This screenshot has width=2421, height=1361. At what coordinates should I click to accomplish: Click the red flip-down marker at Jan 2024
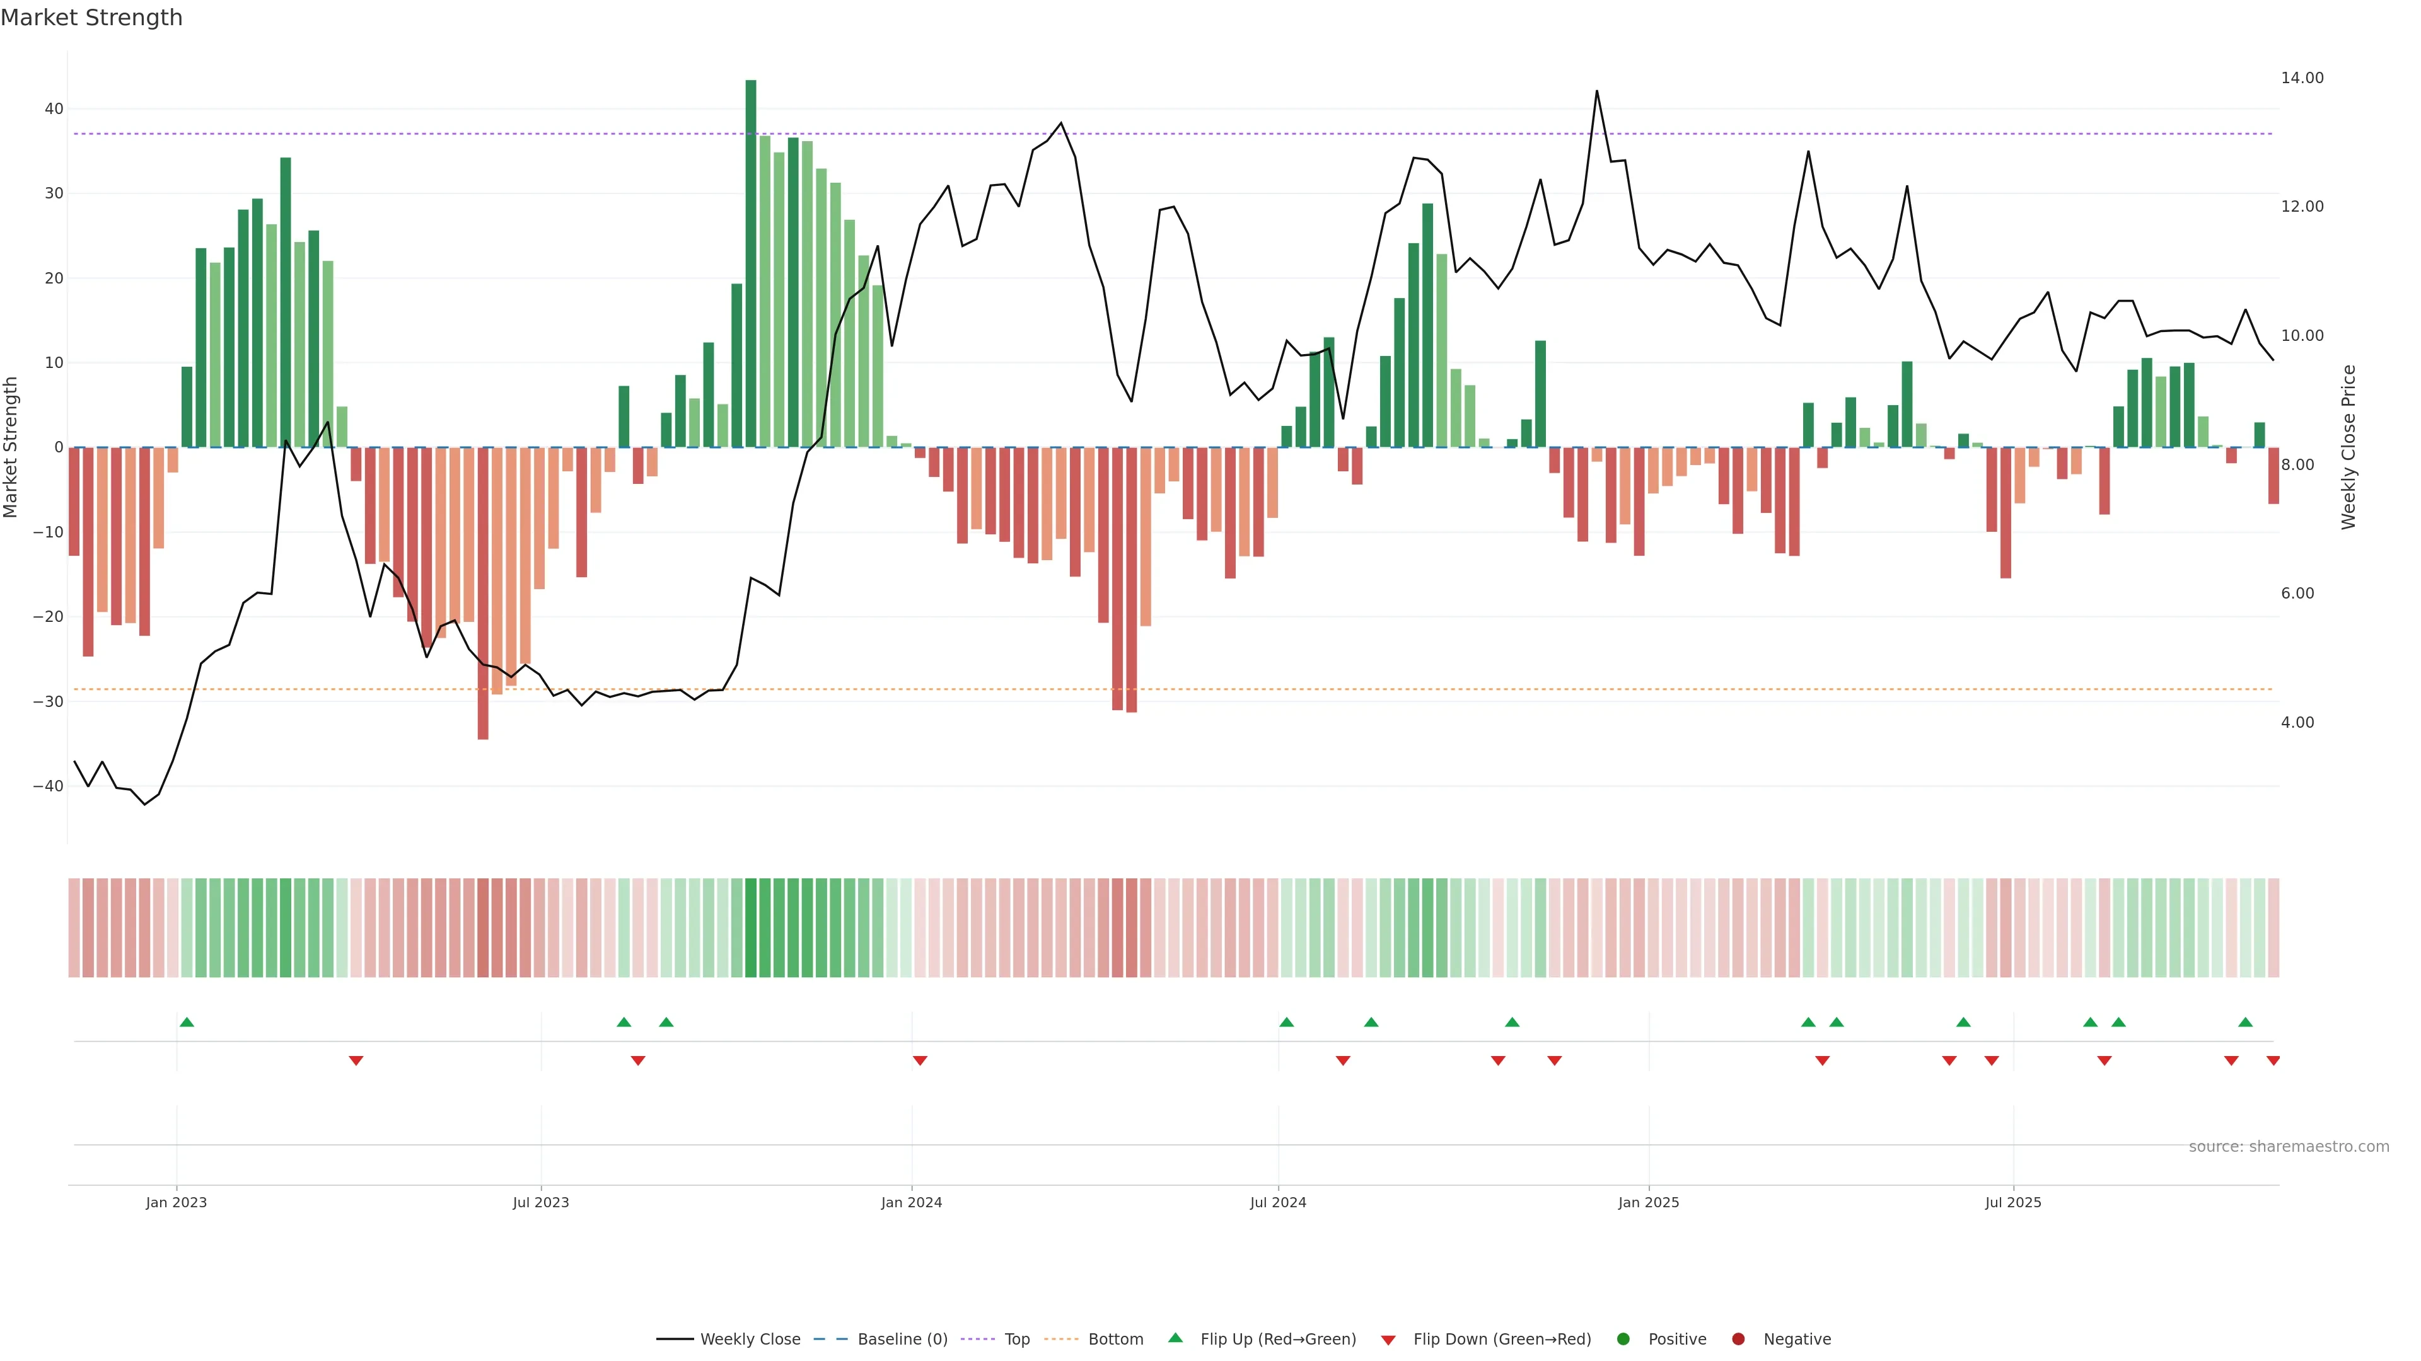coord(920,1060)
